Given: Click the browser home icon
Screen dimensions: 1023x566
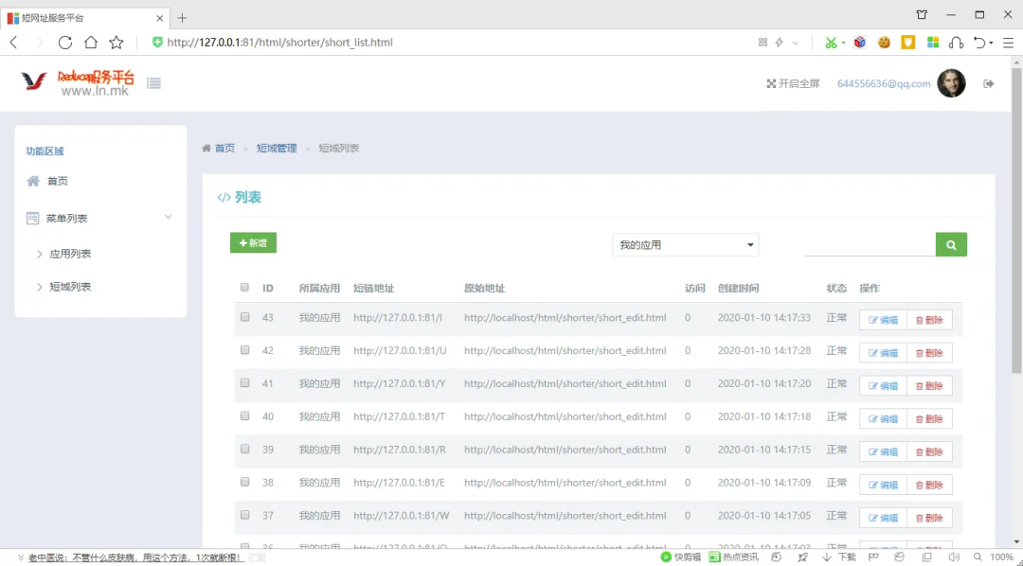Looking at the screenshot, I should (91, 43).
